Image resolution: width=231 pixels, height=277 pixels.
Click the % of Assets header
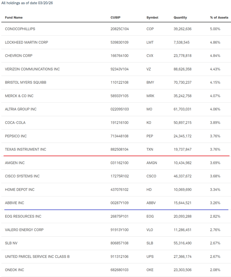tap(219, 18)
